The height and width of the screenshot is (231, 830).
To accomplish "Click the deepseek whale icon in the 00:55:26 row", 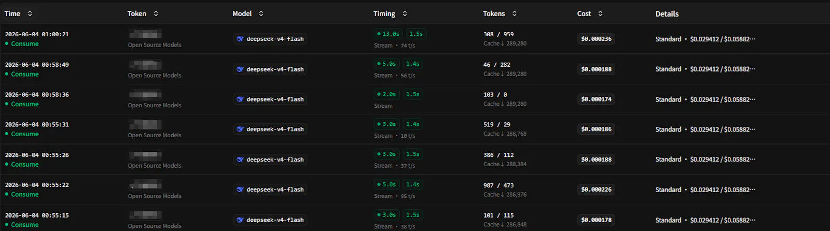I will 240,160.
